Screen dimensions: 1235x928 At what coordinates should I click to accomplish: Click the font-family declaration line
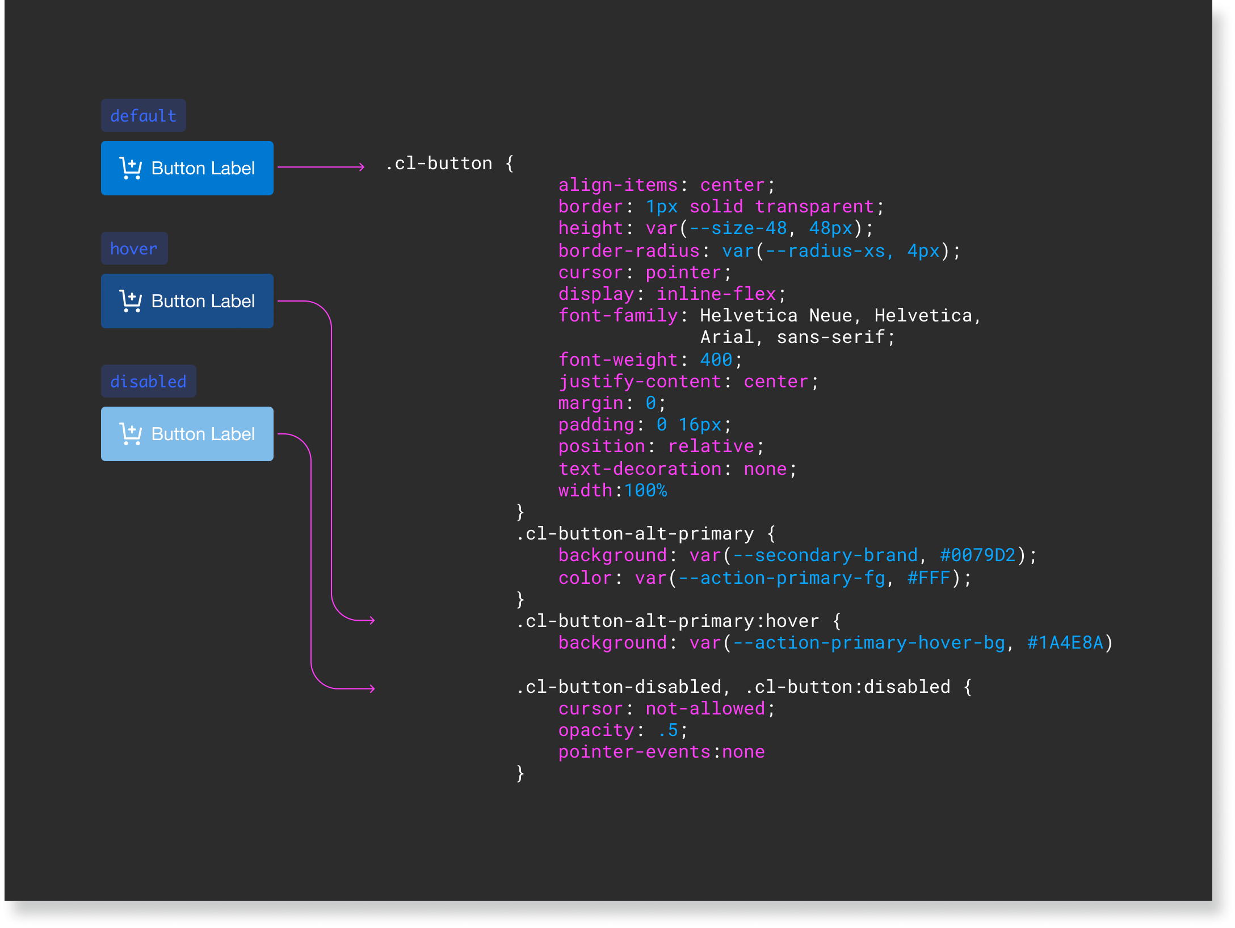[x=769, y=316]
